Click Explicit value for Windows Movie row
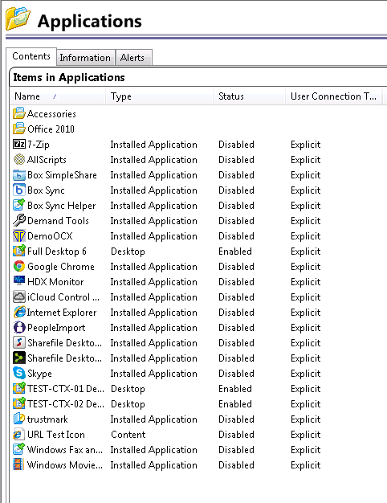Screen dimensions: 387x503 tap(306, 465)
